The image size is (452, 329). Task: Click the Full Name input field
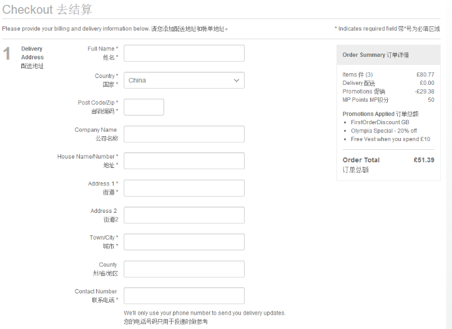click(x=184, y=53)
